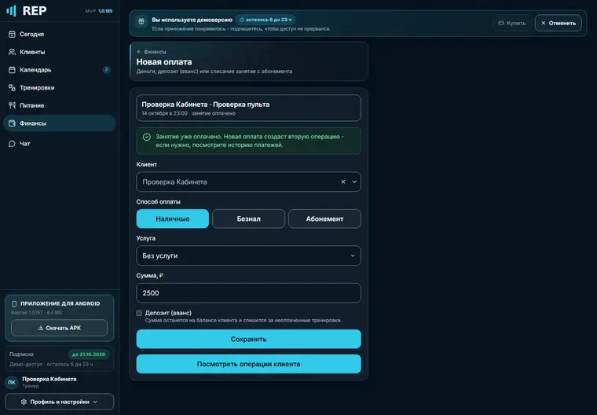Click the Сохранить button

pos(249,340)
